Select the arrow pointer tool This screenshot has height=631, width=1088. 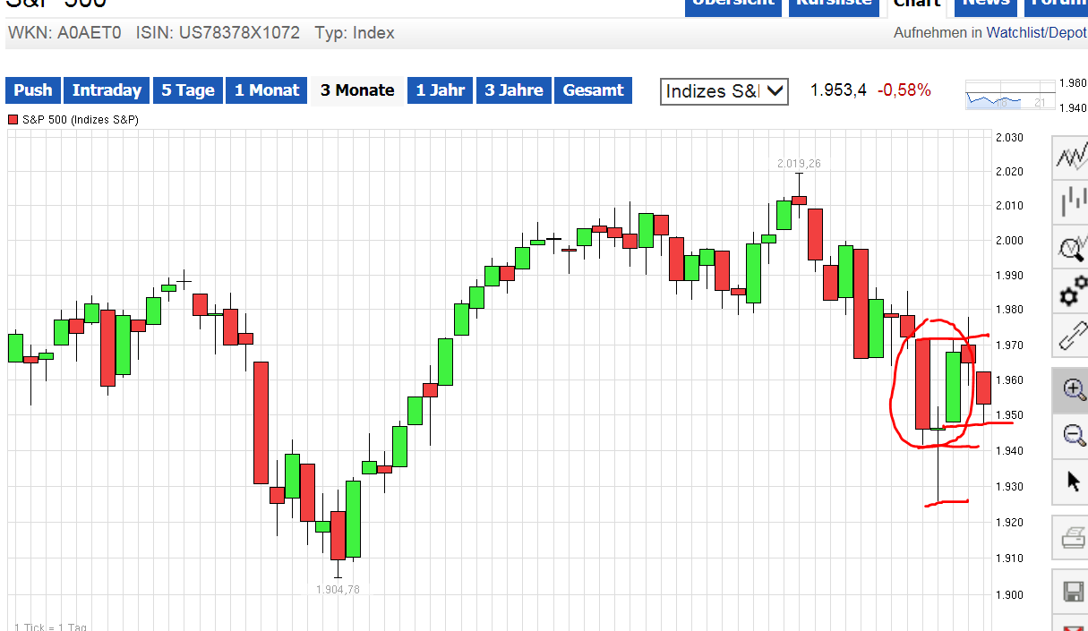coord(1071,482)
